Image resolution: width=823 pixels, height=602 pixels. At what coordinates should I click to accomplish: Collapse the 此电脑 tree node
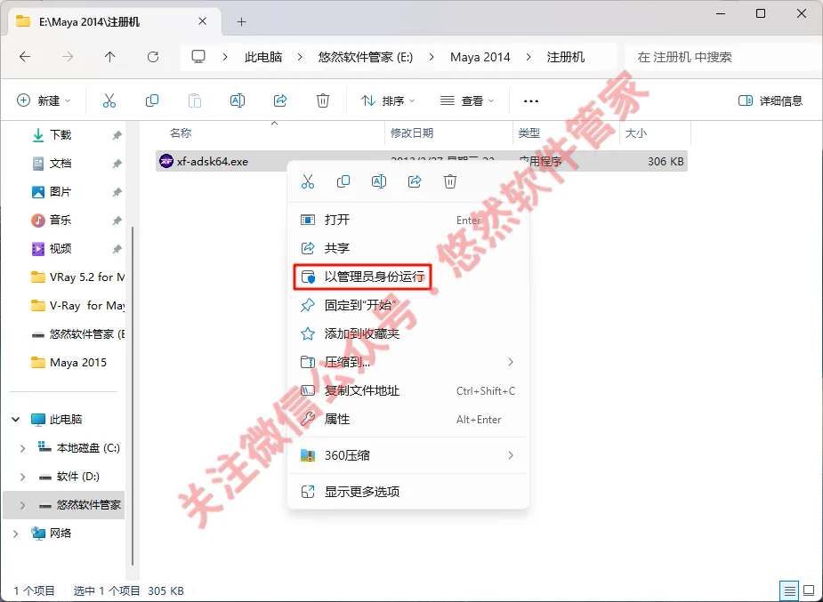[x=16, y=419]
